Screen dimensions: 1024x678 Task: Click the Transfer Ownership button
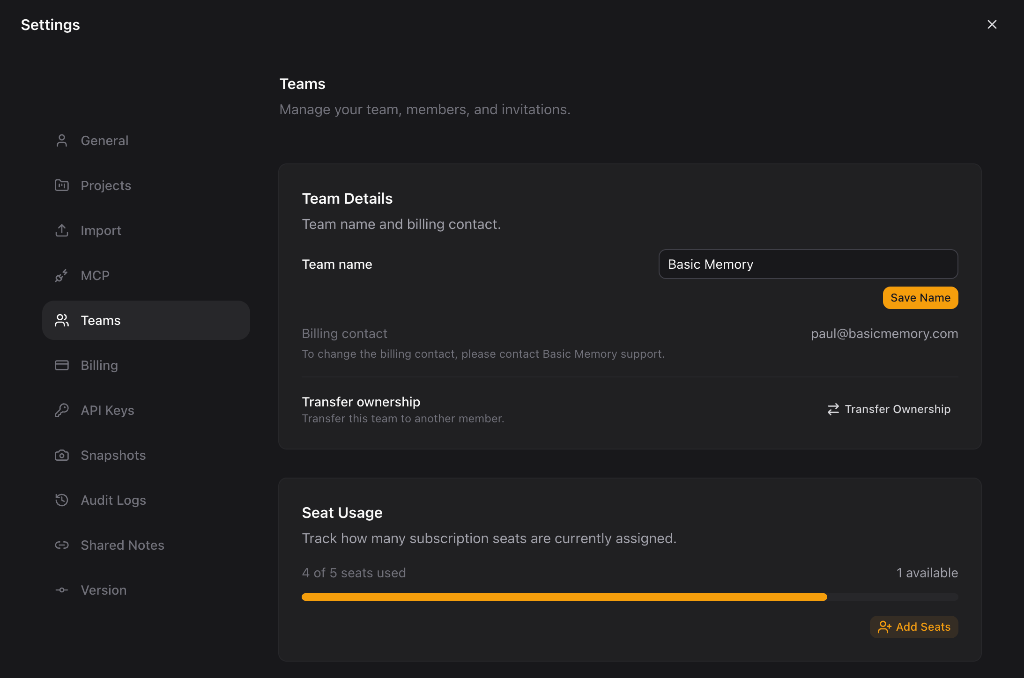[889, 409]
